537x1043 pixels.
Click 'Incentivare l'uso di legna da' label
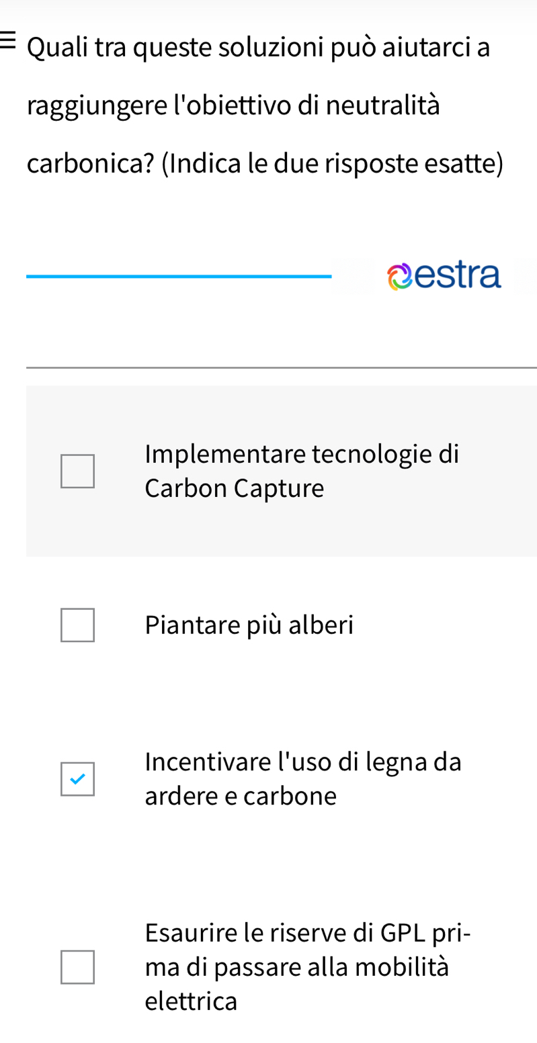(x=303, y=762)
